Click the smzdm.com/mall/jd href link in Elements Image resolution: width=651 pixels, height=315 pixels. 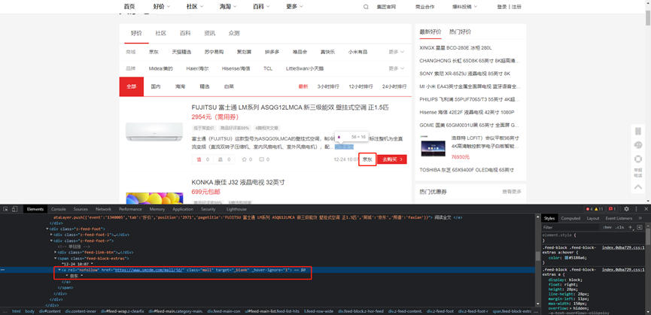tap(150, 270)
